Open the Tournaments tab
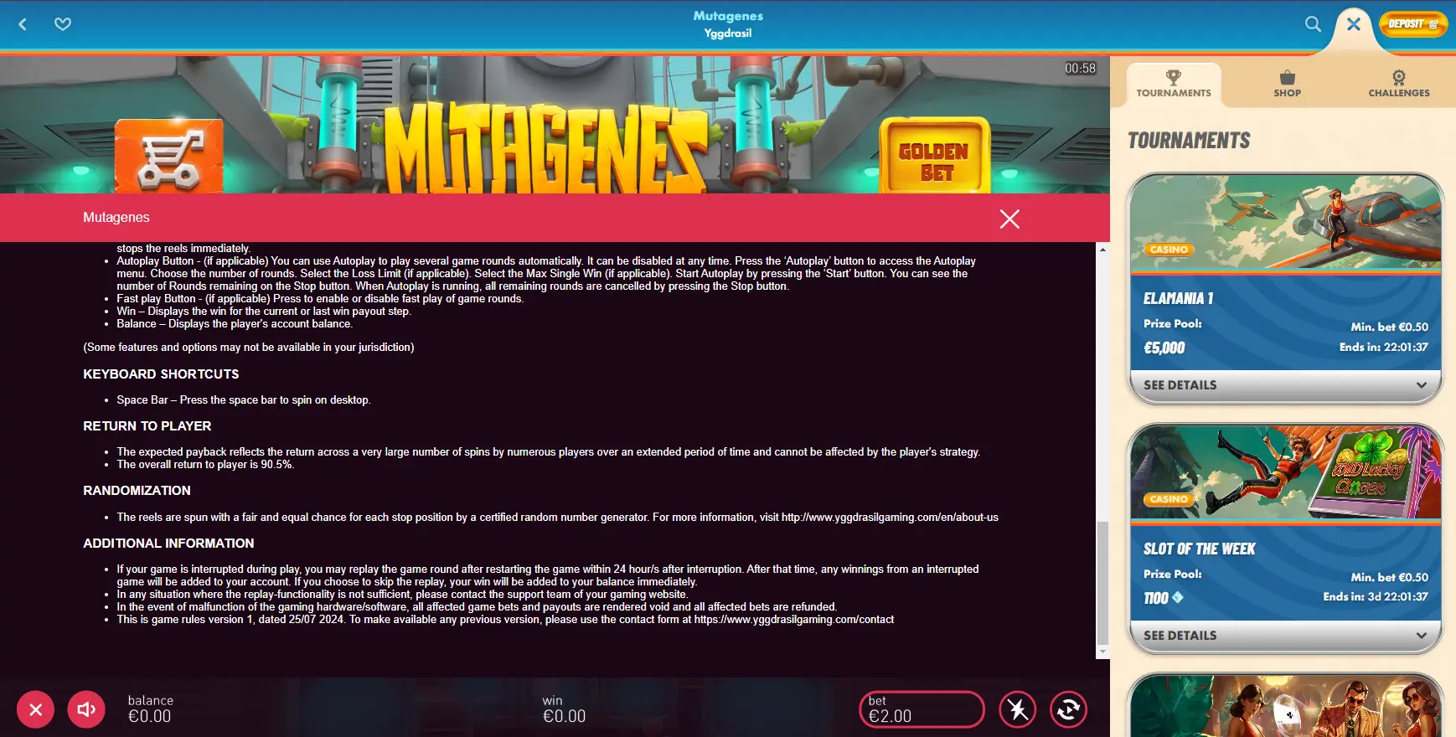Viewport: 1456px width, 737px height. [1174, 84]
